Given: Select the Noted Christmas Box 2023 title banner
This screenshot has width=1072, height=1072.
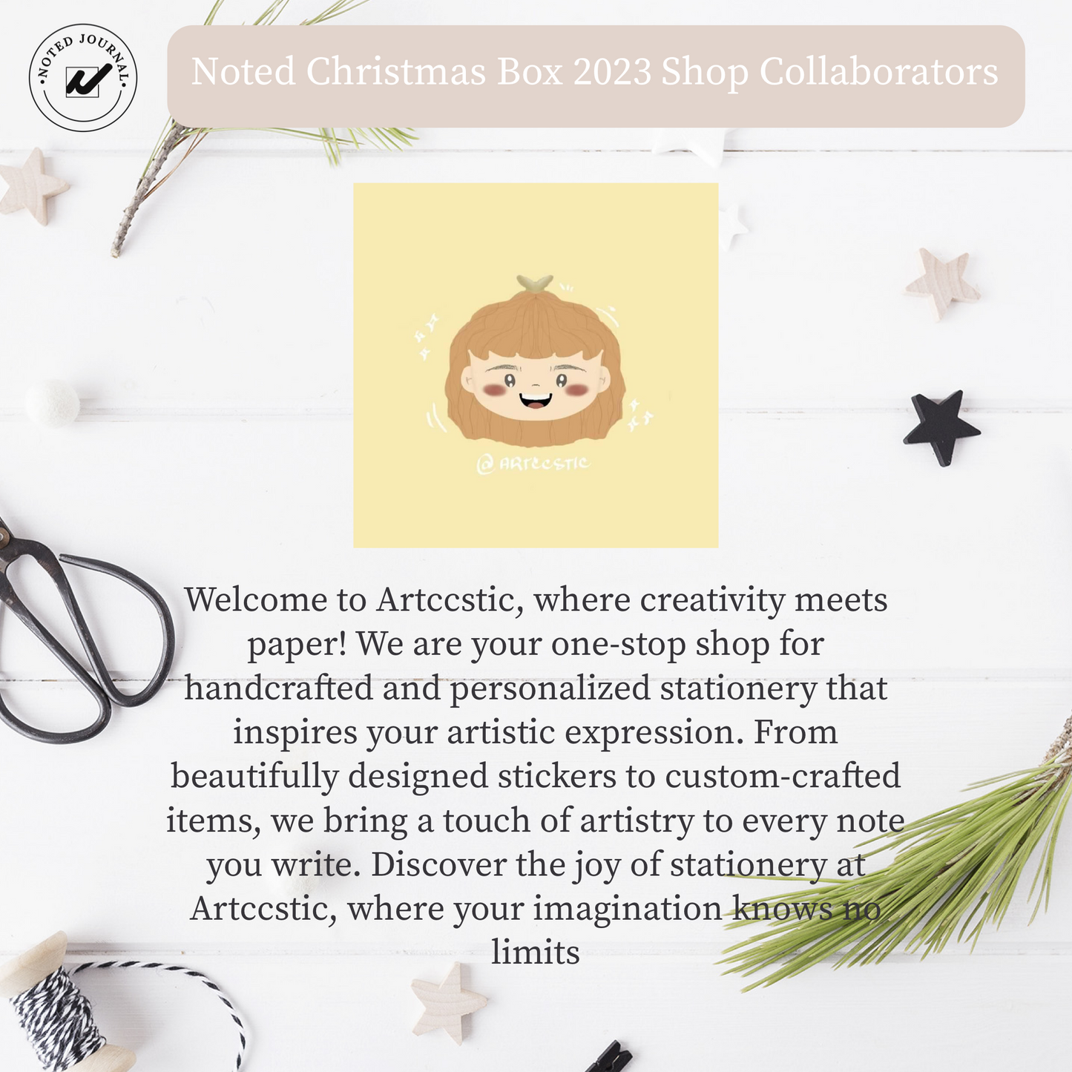Looking at the screenshot, I should 596,76.
